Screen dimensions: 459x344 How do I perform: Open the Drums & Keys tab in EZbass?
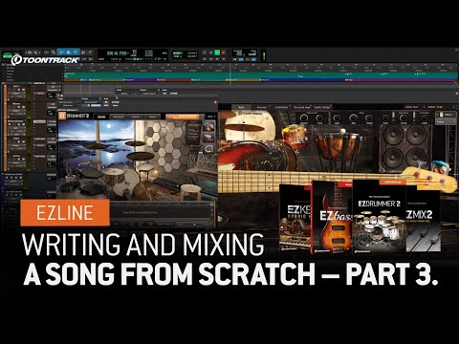tap(302, 107)
